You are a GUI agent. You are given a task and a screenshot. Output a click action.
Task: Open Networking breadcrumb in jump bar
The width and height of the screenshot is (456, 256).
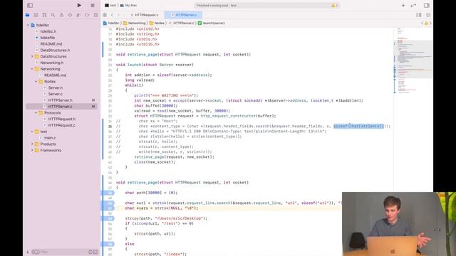pos(135,23)
